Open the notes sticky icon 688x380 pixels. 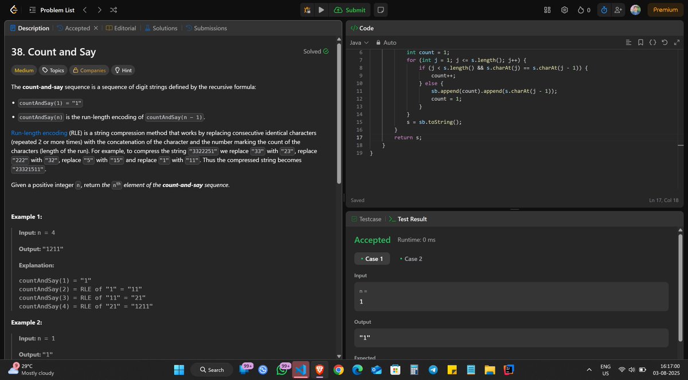pyautogui.click(x=381, y=10)
